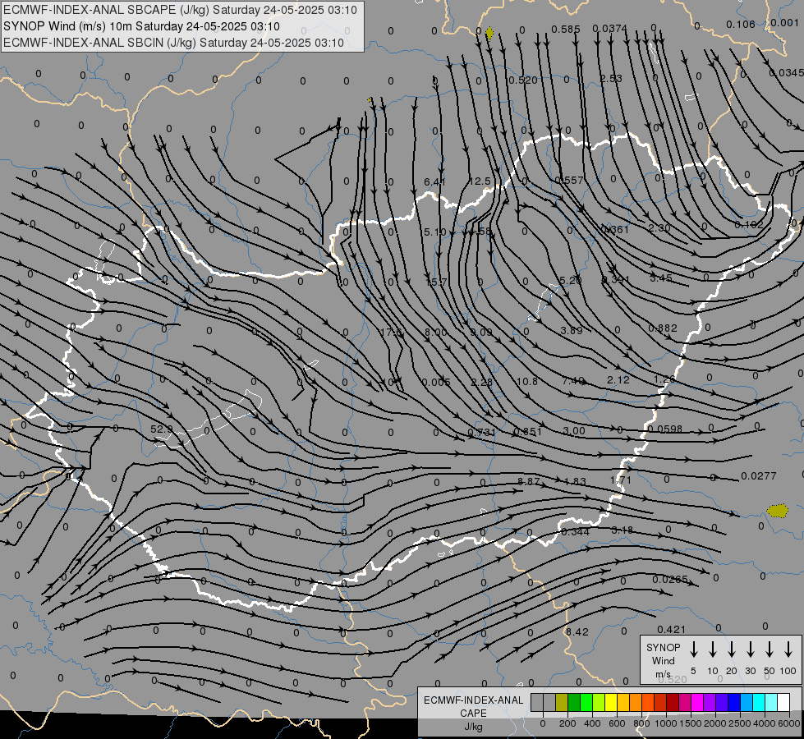Image resolution: width=804 pixels, height=739 pixels.
Task: Click the CAPE value 0.421 on map
Action: [671, 629]
